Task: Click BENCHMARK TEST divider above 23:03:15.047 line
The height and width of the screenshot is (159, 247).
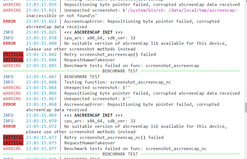Action: click(120, 71)
